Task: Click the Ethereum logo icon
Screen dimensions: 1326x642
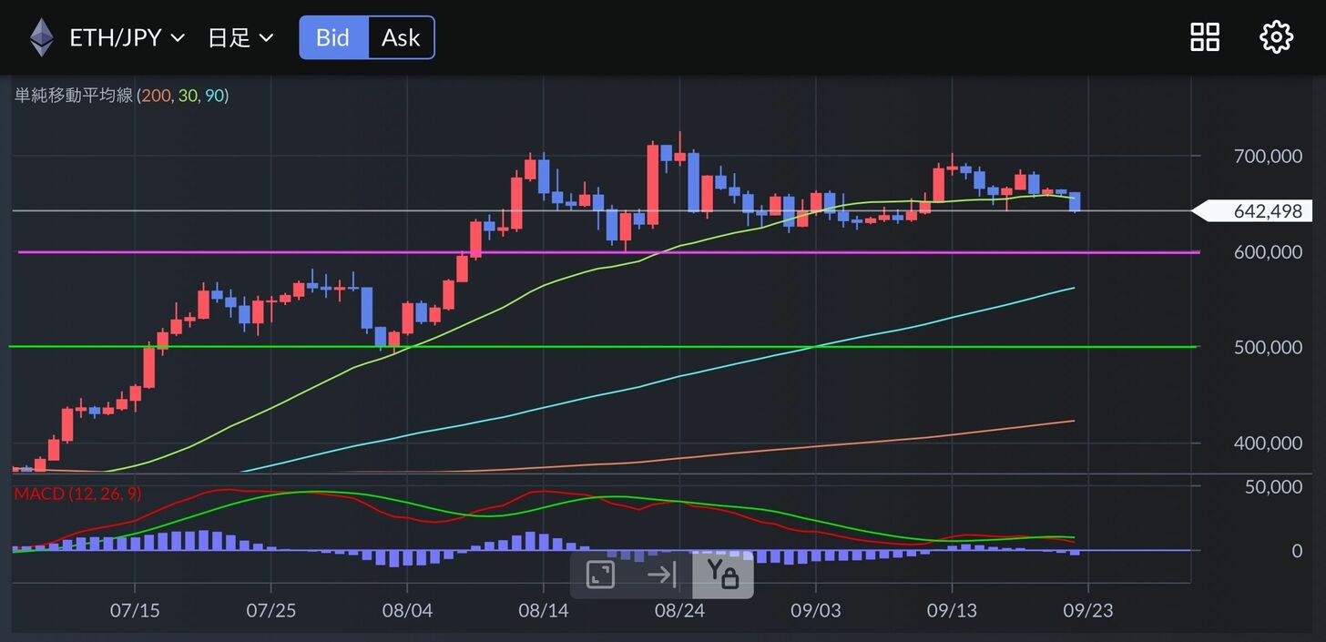Action: click(41, 37)
